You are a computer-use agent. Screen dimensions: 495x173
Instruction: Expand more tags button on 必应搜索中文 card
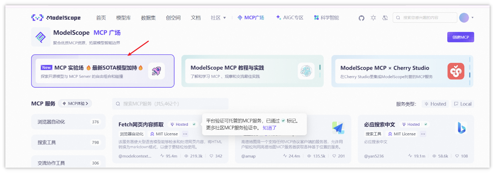tap(423, 134)
